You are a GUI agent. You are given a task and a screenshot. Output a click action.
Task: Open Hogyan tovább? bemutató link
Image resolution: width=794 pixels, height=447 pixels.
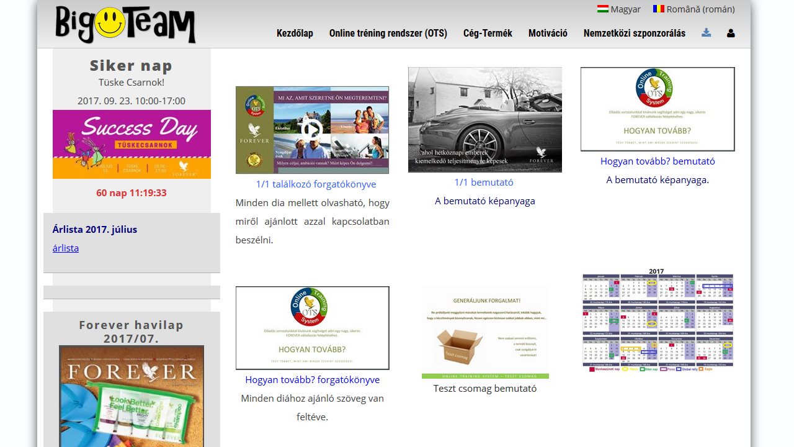658,161
